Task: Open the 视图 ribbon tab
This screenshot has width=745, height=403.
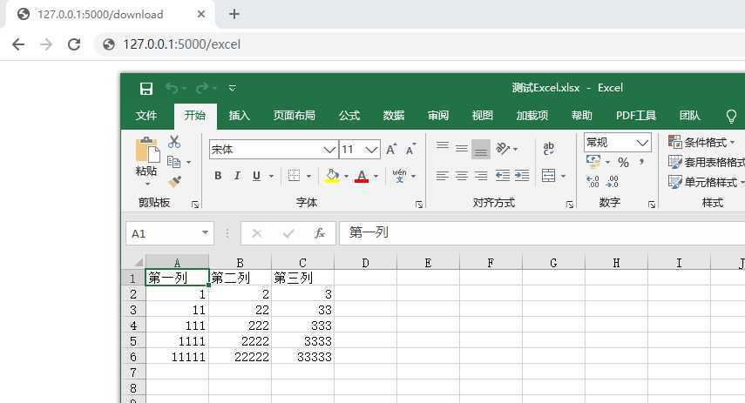Action: (x=482, y=116)
